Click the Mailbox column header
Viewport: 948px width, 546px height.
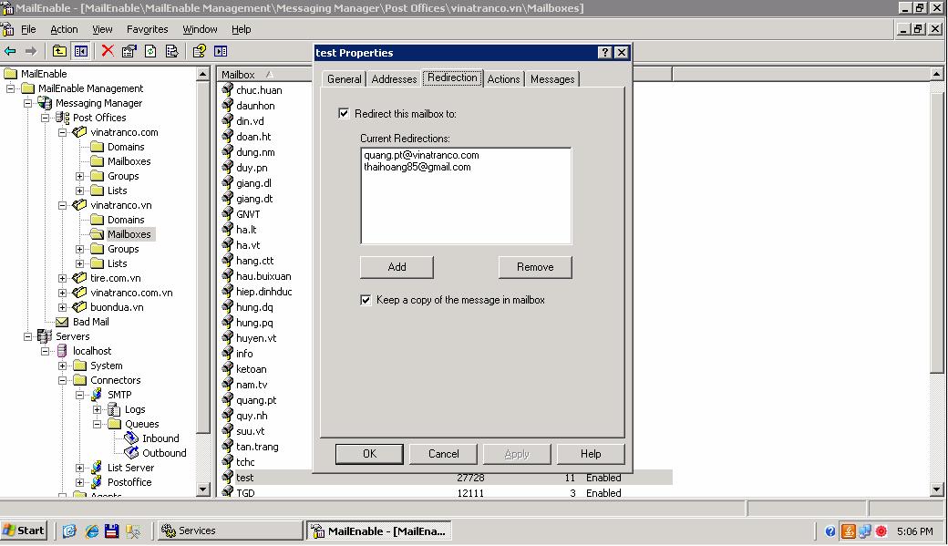tap(265, 75)
